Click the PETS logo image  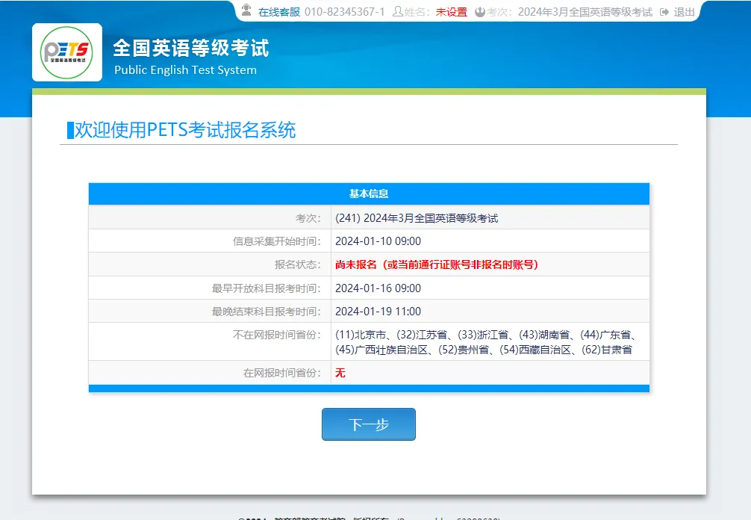[67, 52]
